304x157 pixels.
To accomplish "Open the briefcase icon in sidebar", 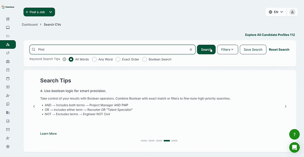I will point(8,62).
